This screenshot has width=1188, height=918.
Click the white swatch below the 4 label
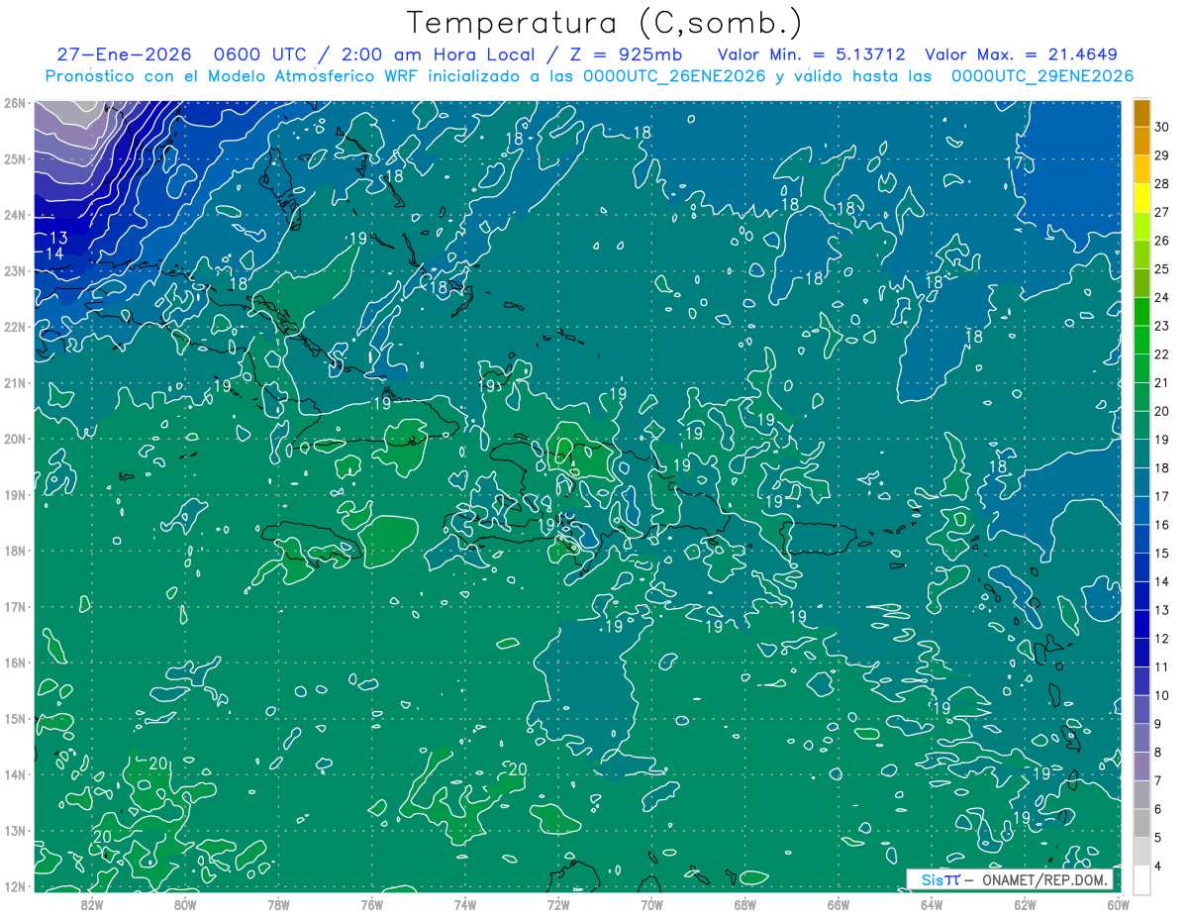(1141, 879)
